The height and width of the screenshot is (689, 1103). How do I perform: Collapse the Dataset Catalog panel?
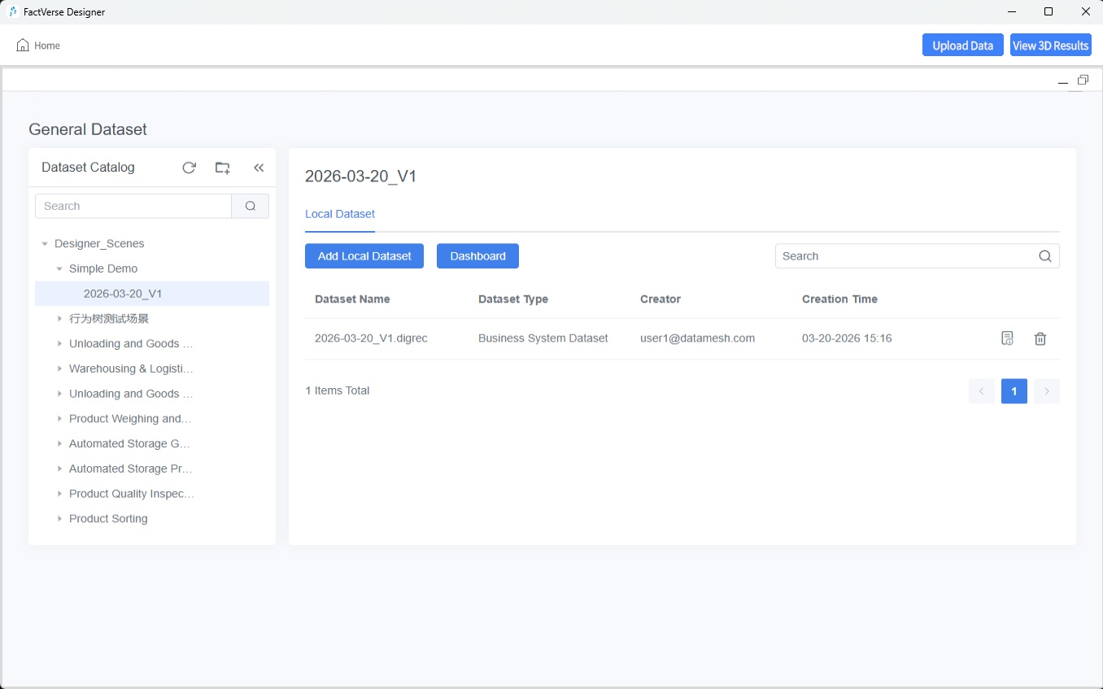(259, 168)
